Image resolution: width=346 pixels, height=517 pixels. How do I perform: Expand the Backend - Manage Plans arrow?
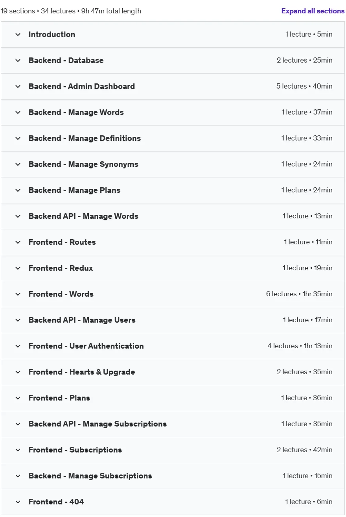(18, 190)
